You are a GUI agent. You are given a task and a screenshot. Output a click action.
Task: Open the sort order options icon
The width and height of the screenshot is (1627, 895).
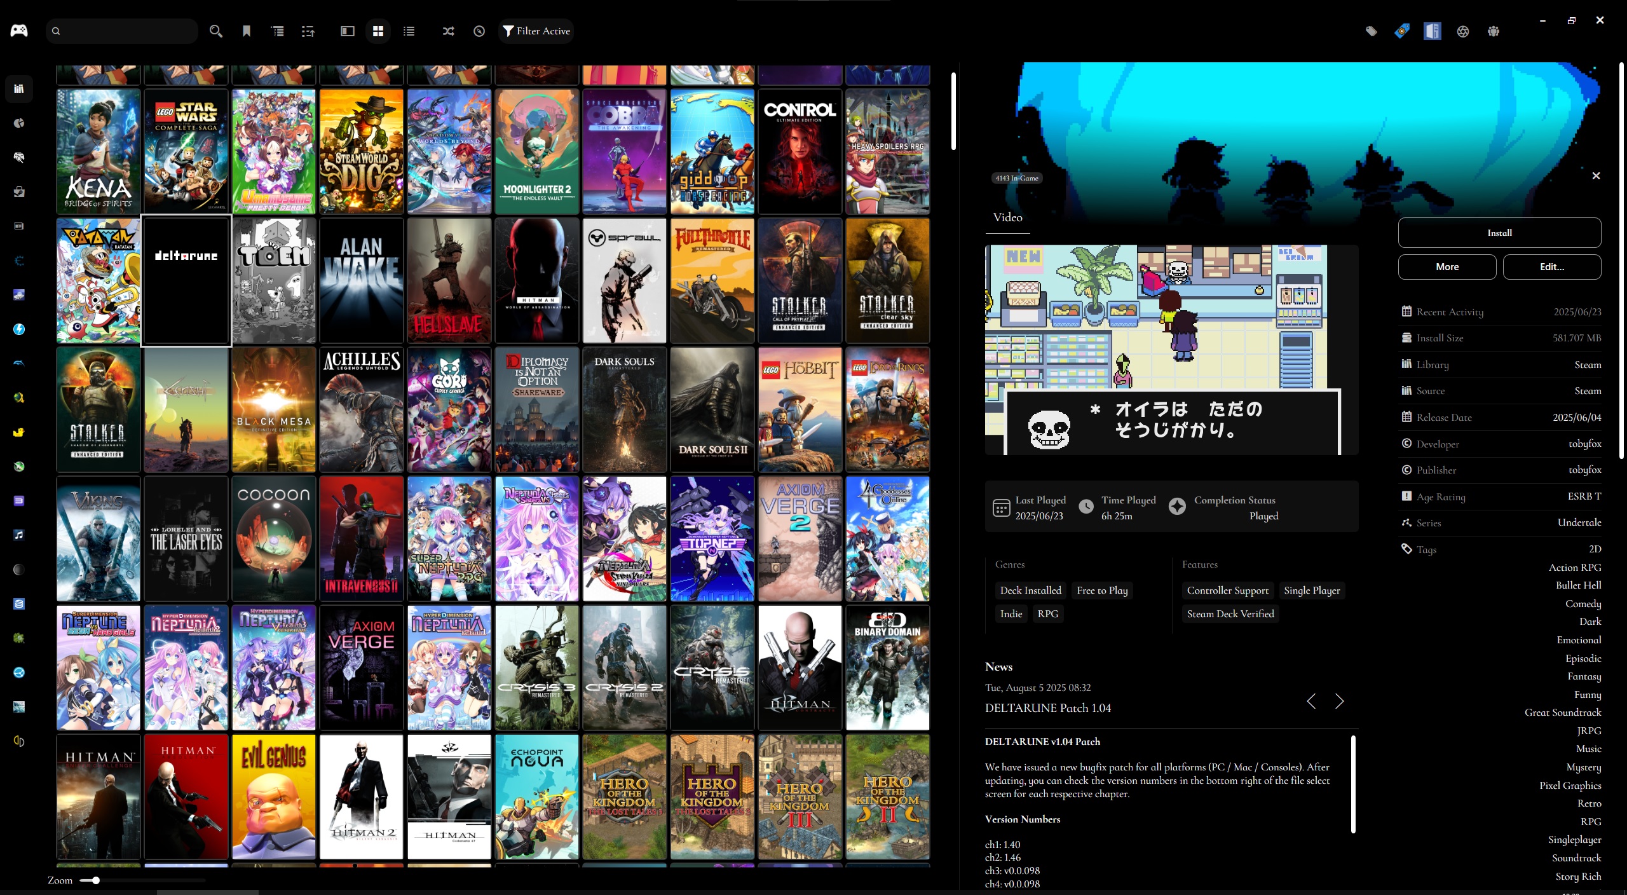308,31
